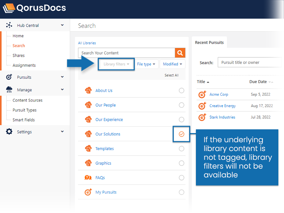Select the About Us library radio button
284x213 pixels.
pos(181,90)
